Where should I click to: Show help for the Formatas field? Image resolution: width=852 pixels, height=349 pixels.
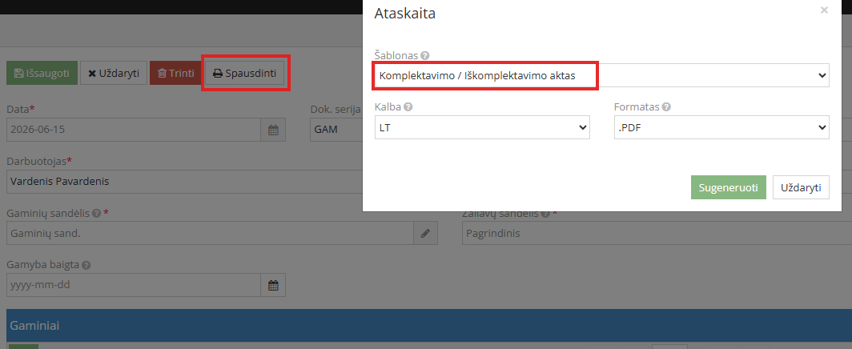click(666, 107)
